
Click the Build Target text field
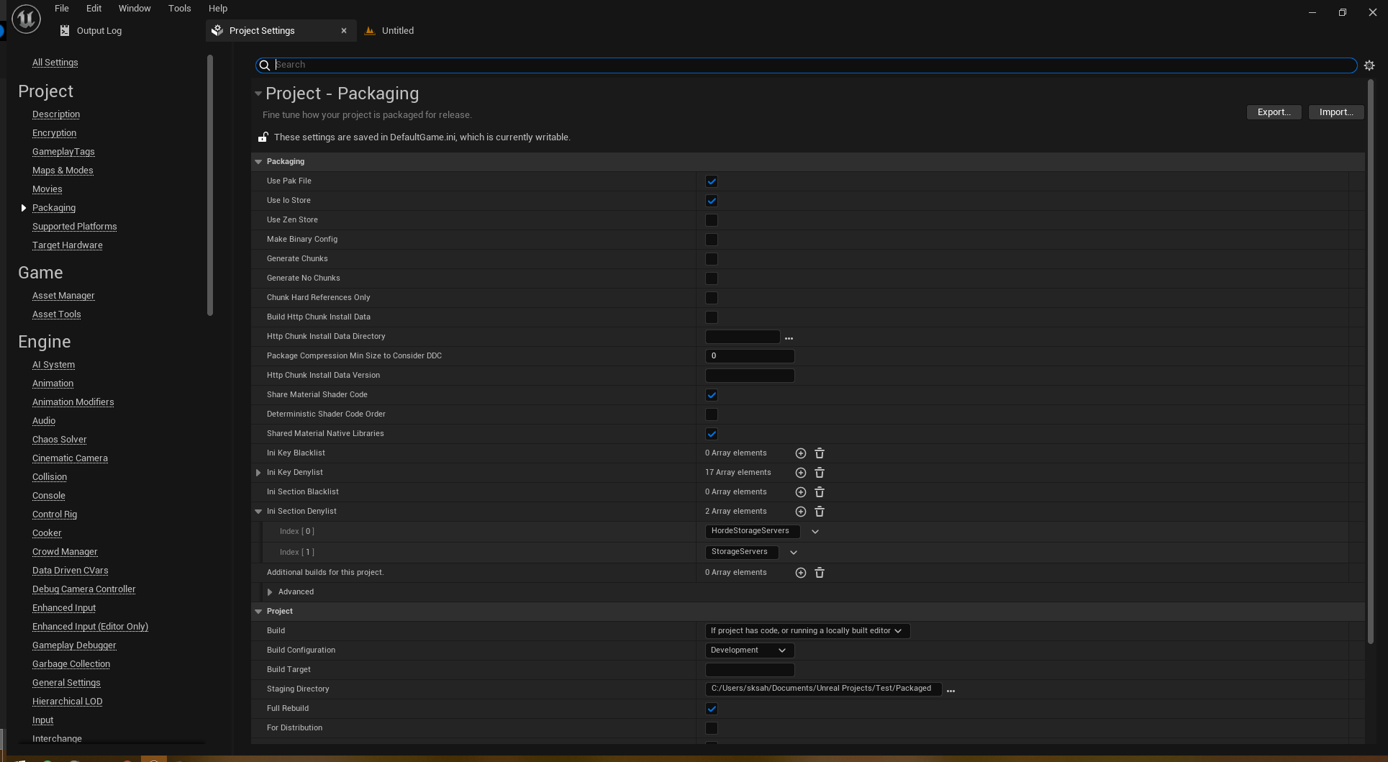click(x=750, y=670)
